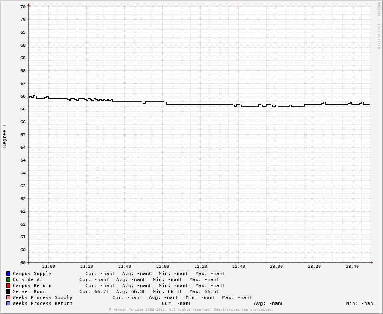Image resolution: width=383 pixels, height=314 pixels.
Task: Click the 22:40 time axis label
Action: (x=238, y=267)
